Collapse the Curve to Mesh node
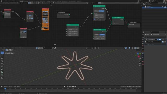The image size is (167, 94). pyautogui.click(x=113, y=17)
